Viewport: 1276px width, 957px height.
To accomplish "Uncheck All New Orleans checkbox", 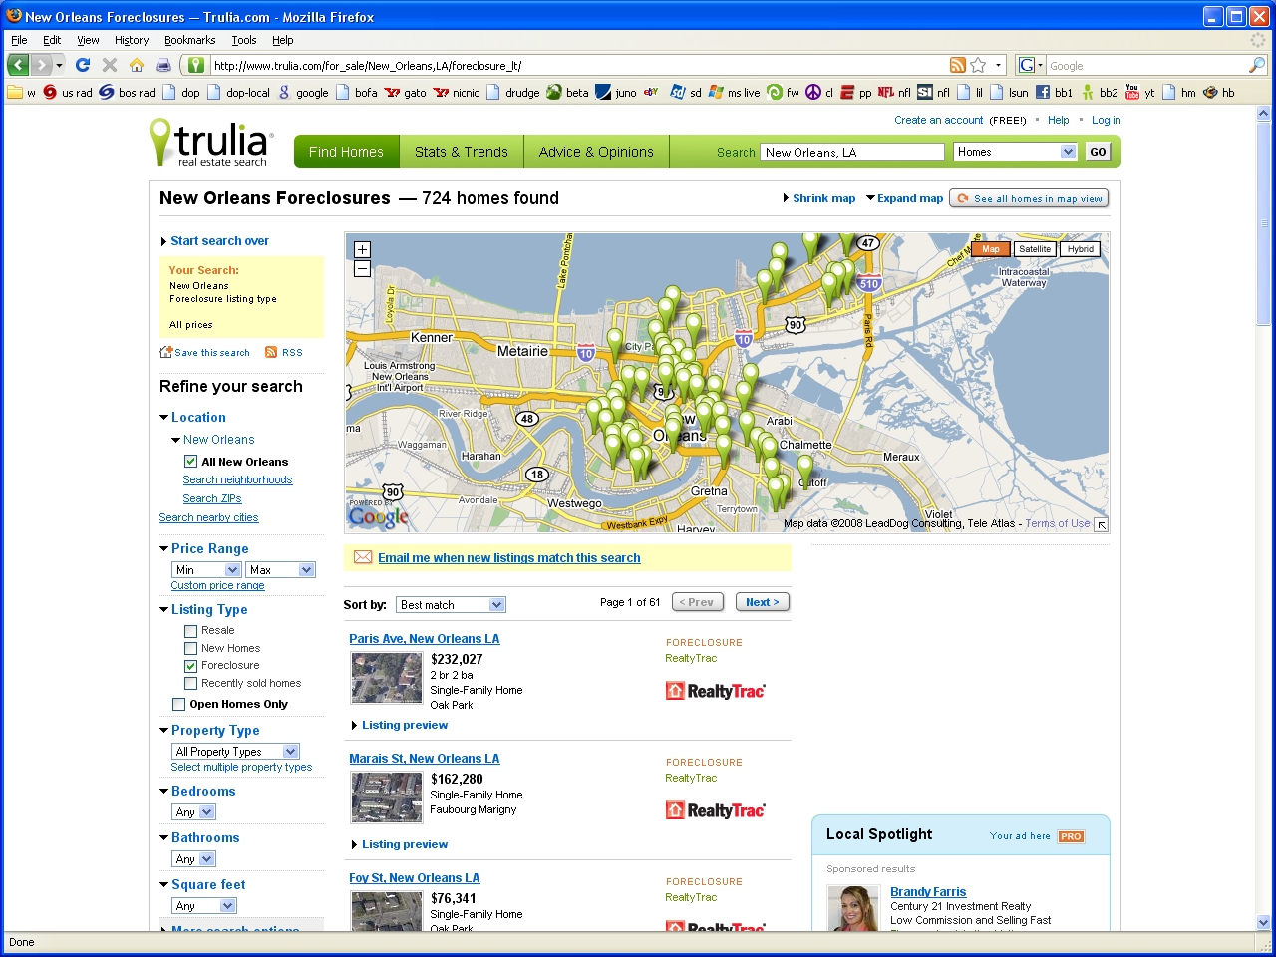I will click(190, 462).
